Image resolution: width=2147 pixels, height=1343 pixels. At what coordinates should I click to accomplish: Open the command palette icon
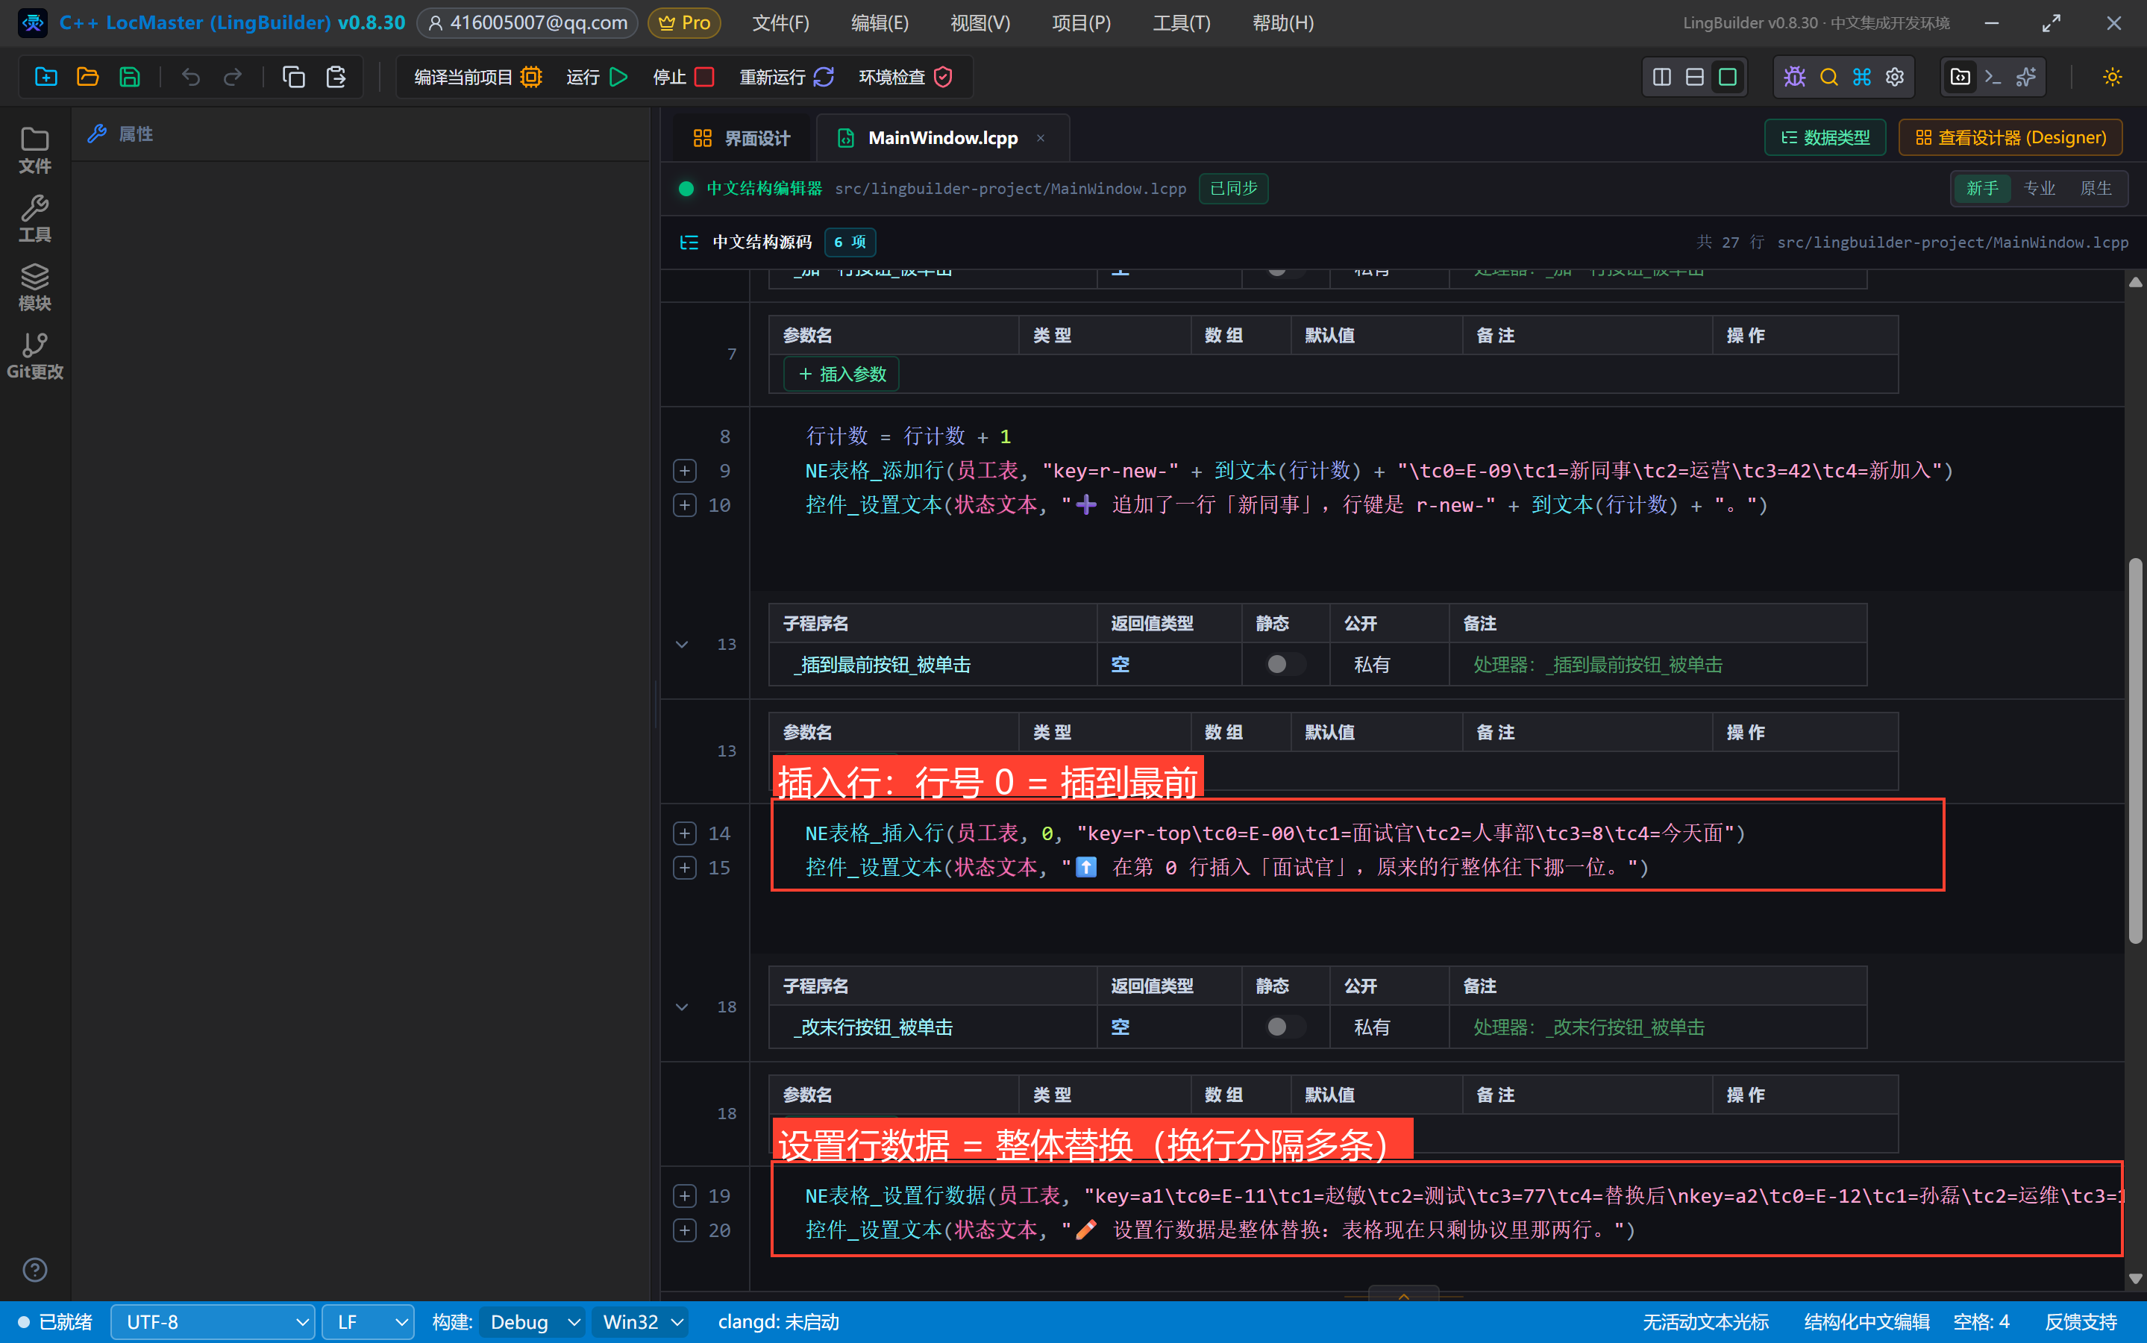coord(1861,78)
